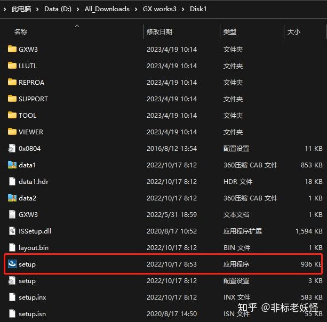Click the HDR 文件 type cell
The height and width of the screenshot is (322, 327).
(x=238, y=182)
